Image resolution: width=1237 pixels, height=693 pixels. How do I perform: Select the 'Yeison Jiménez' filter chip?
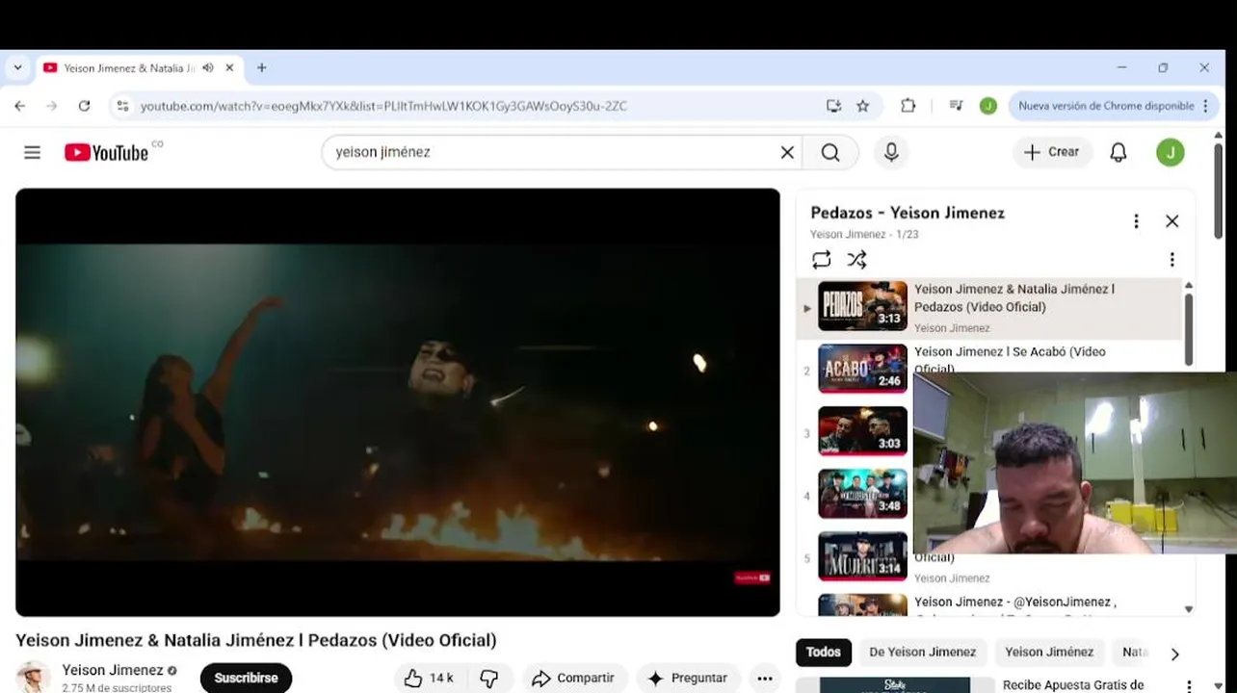click(x=1049, y=652)
